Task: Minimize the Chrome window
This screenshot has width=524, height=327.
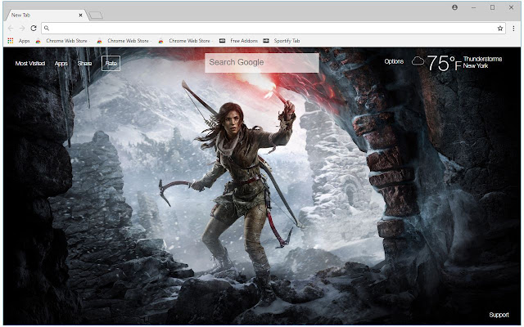Action: [x=473, y=7]
